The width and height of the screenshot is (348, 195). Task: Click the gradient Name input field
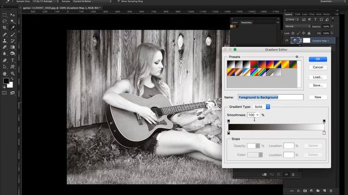coord(271,97)
